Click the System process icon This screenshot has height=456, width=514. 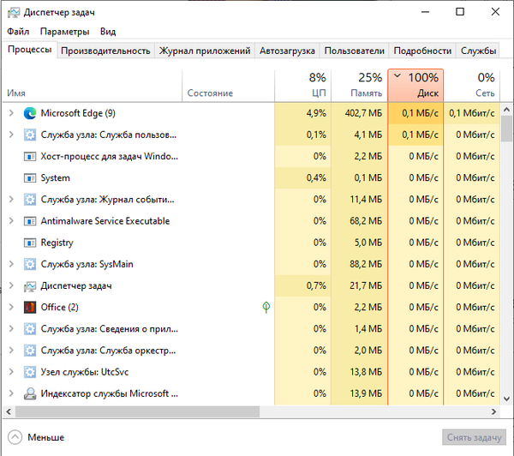[30, 178]
